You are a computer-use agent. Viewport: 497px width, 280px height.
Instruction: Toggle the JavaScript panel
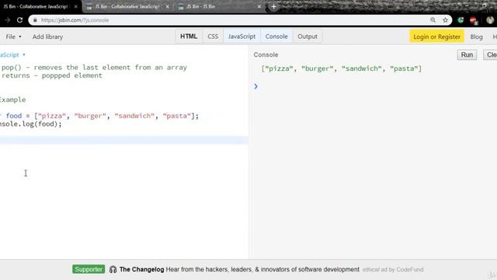[242, 37]
